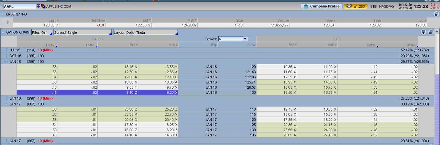Expand the OCT 15 expiration row
The height and width of the screenshot is (145, 440).
coord(7,56)
